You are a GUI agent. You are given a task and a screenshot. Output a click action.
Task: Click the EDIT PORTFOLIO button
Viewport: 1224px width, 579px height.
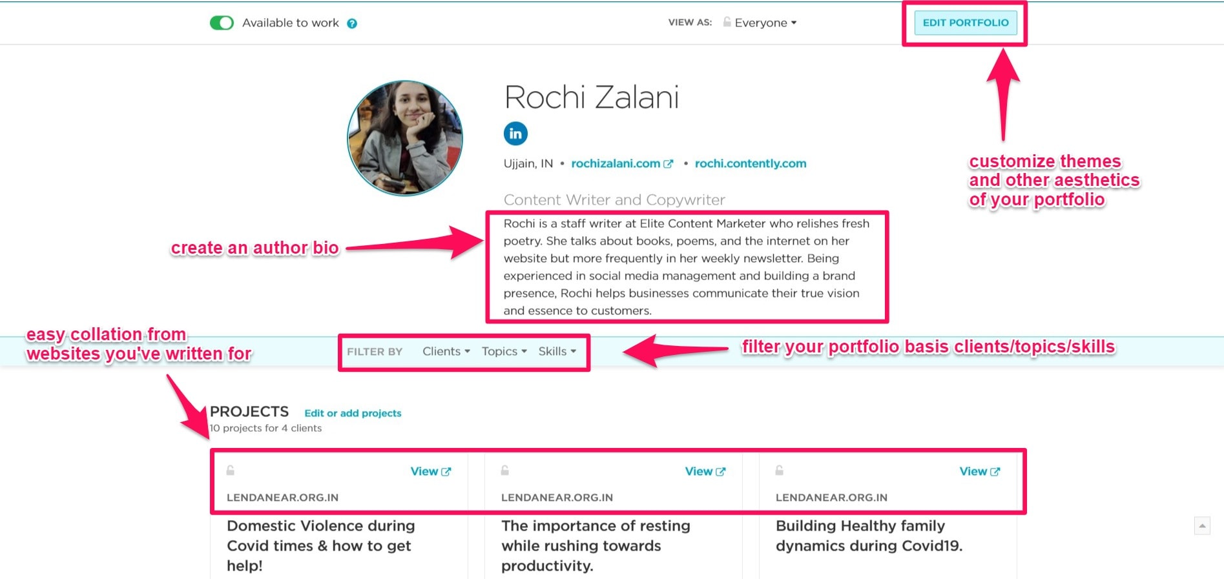pyautogui.click(x=965, y=22)
